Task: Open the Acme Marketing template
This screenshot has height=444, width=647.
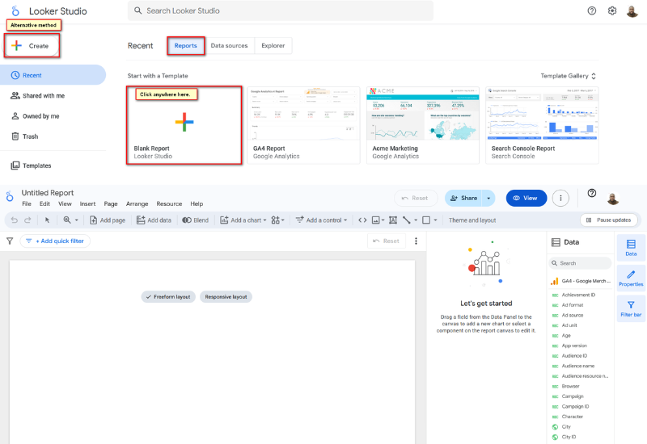Action: tap(423, 125)
